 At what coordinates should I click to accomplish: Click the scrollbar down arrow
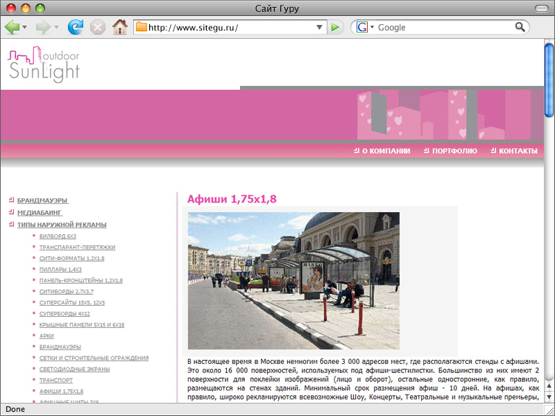[x=549, y=396]
